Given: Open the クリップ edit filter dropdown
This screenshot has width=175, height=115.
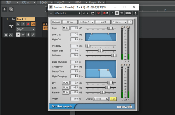Looking at the screenshot, I should (26, 29).
